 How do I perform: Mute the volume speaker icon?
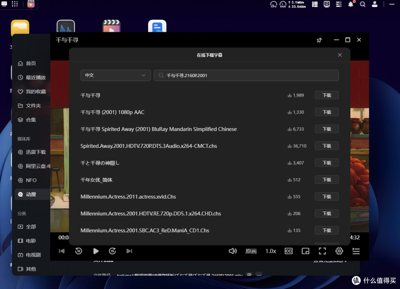click(233, 251)
